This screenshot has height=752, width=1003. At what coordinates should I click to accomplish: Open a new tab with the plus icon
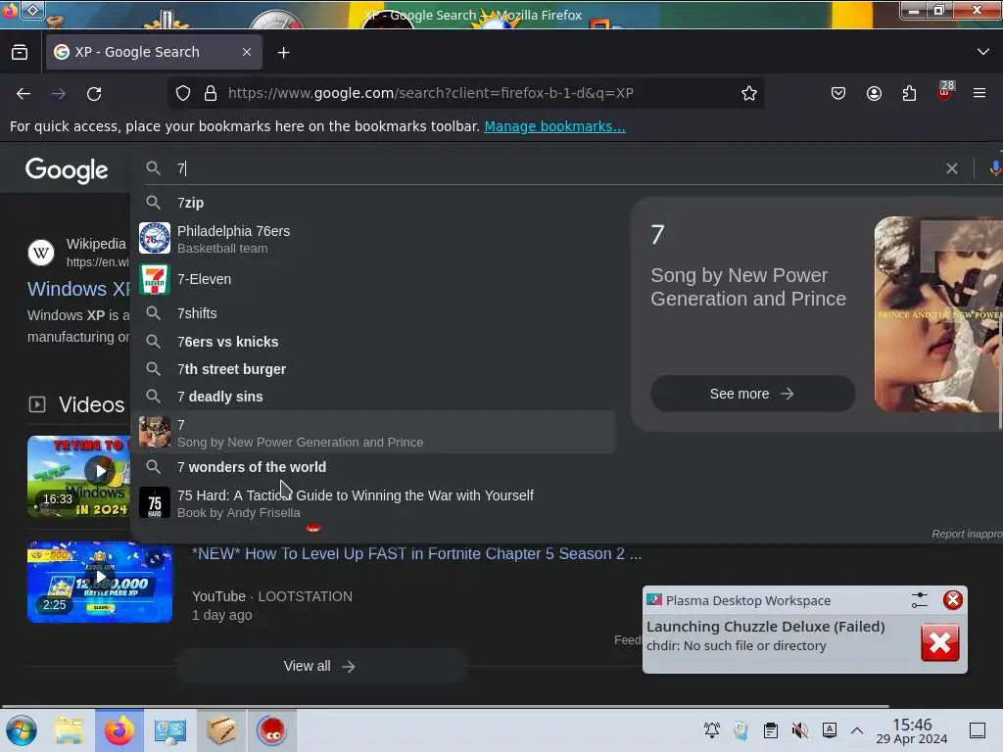click(x=283, y=53)
